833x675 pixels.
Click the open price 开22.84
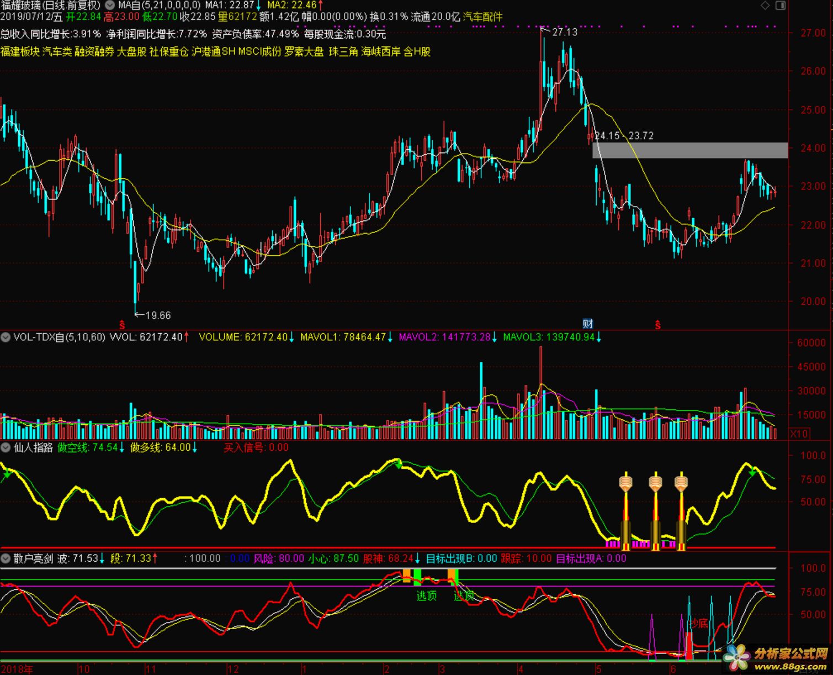(x=83, y=17)
